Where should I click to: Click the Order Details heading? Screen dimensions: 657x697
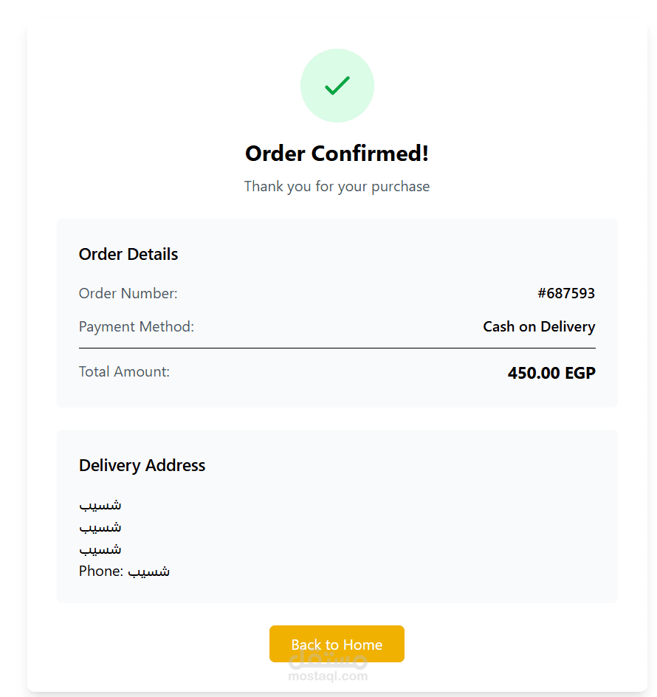[128, 254]
